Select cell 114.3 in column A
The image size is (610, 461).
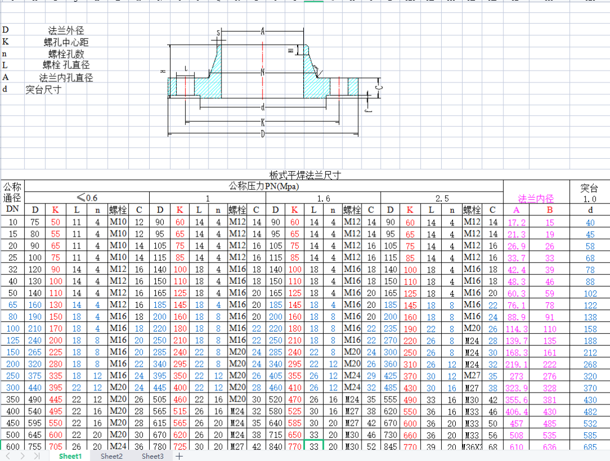(516, 329)
